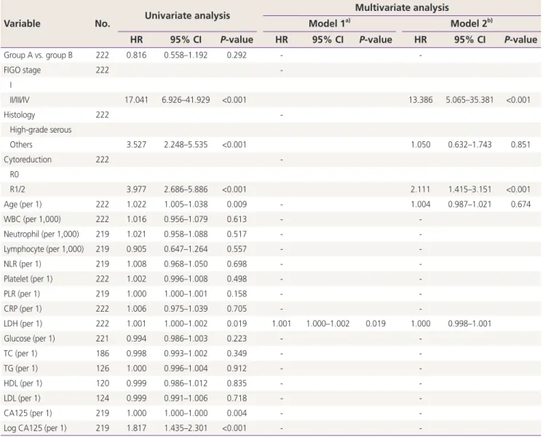Click the No. value 126 in TG row
This screenshot has height=437, width=543.
click(x=103, y=368)
